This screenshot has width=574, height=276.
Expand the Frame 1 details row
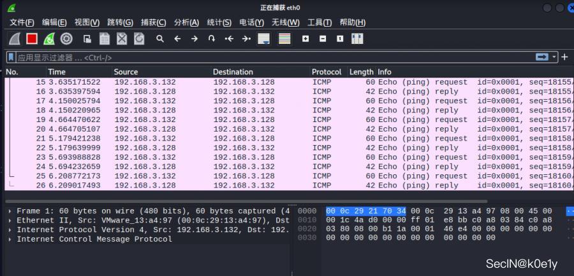pos(10,210)
